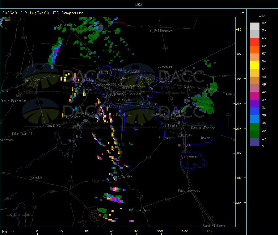278x235 pixels.
Task: Select the yellow 51 dBZ legend swatch
Action: pos(255,65)
